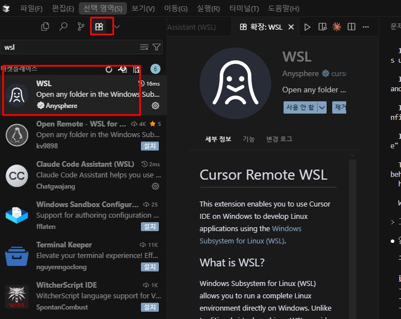The width and height of the screenshot is (401, 319).
Task: Install Windows Sandbox Configuration extension
Action: [x=150, y=227]
